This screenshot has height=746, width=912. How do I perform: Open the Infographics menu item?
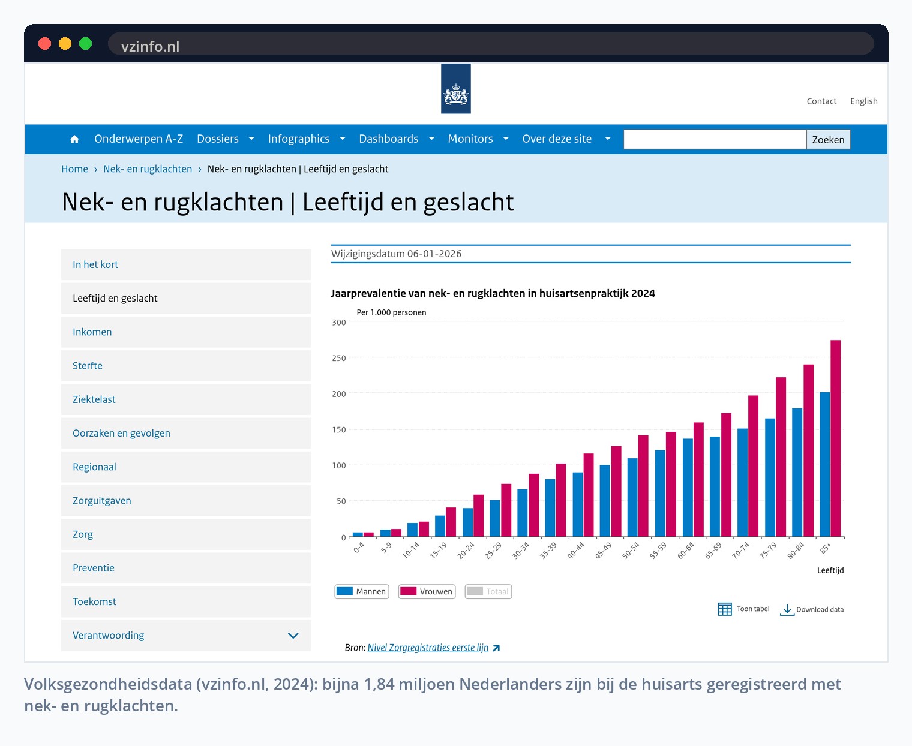299,139
